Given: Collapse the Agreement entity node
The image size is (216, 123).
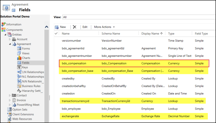Looking at the screenshot, I should click(x=10, y=44).
